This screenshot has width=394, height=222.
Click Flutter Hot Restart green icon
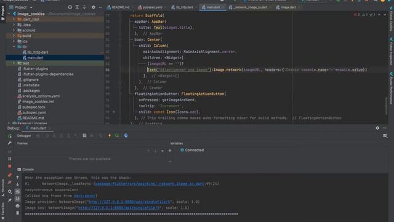point(117,136)
